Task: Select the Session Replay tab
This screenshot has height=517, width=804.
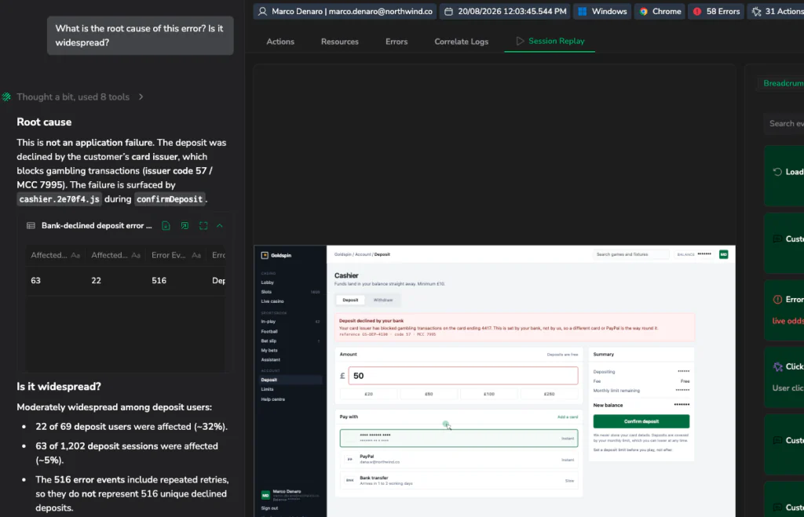Action: click(x=550, y=41)
